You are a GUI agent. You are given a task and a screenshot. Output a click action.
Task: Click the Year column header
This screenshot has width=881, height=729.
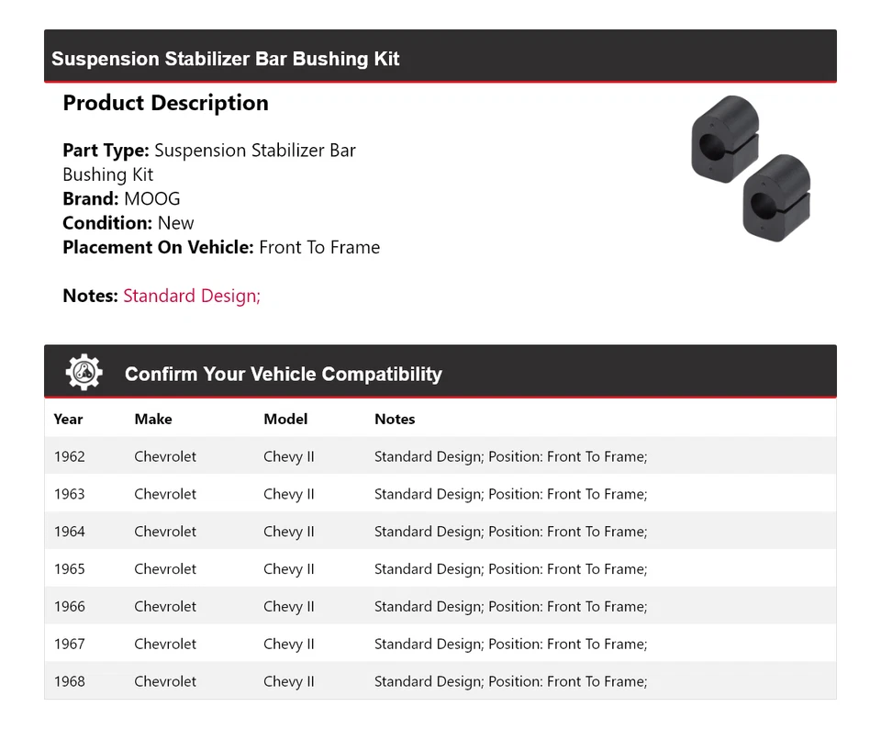68,419
